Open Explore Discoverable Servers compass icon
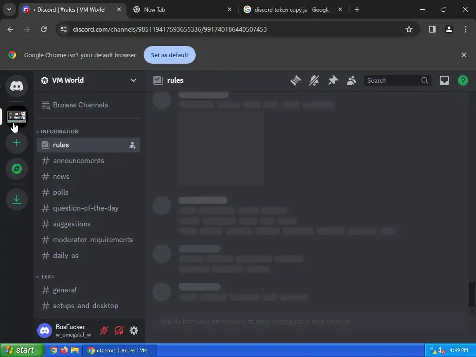The width and height of the screenshot is (476, 357). pyautogui.click(x=17, y=168)
